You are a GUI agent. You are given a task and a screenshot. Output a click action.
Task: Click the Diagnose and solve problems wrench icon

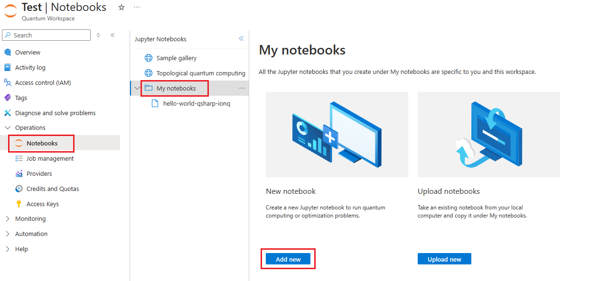click(x=7, y=113)
